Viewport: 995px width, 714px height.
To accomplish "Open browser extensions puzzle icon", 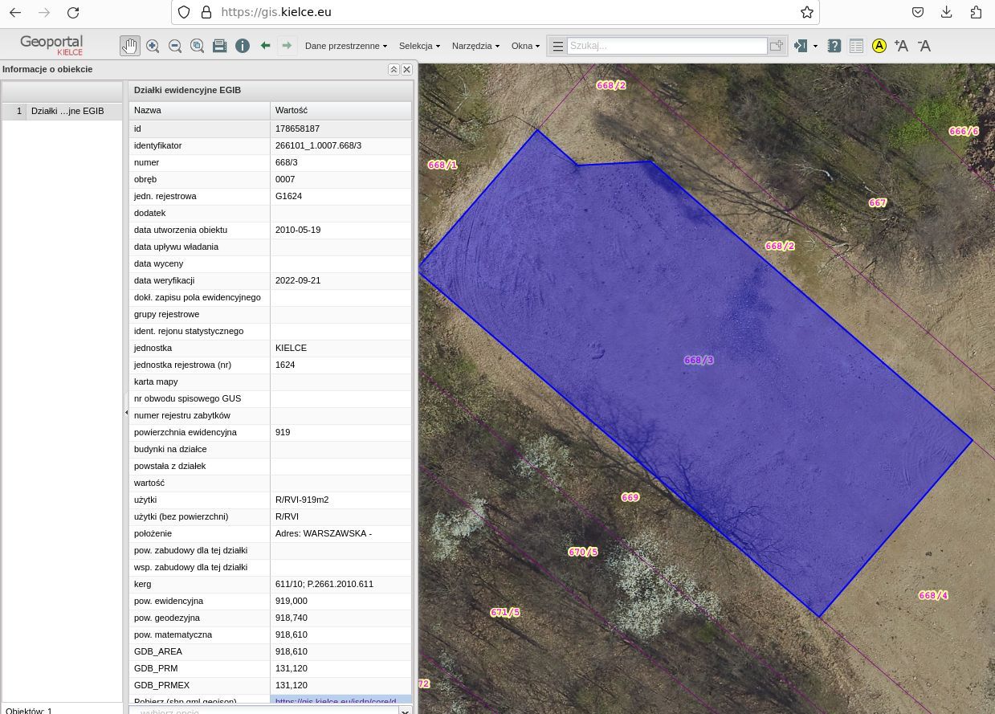I will tap(976, 12).
